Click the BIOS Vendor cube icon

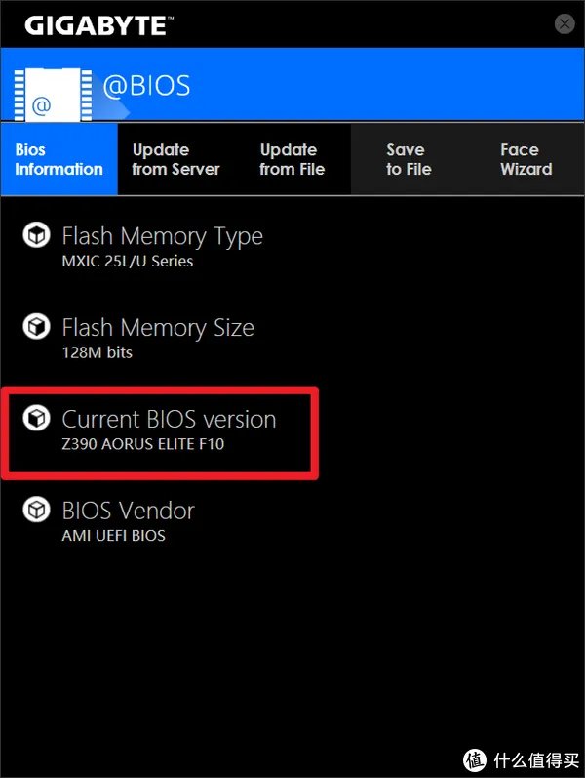(37, 511)
